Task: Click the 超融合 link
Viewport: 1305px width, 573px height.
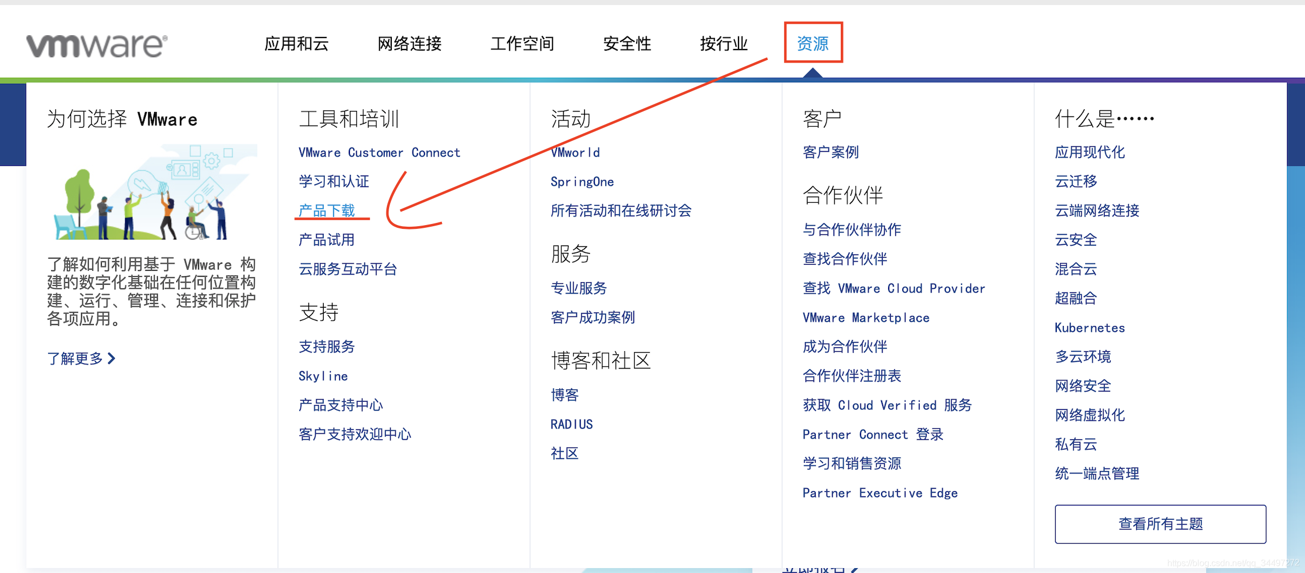Action: (1076, 298)
